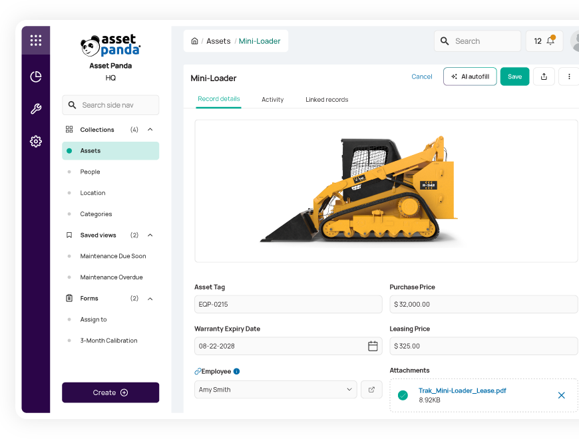This screenshot has width=579, height=439.
Task: Open notifications bell icon
Action: [550, 40]
